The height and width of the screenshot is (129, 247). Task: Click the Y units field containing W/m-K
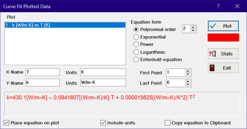(x=103, y=82)
